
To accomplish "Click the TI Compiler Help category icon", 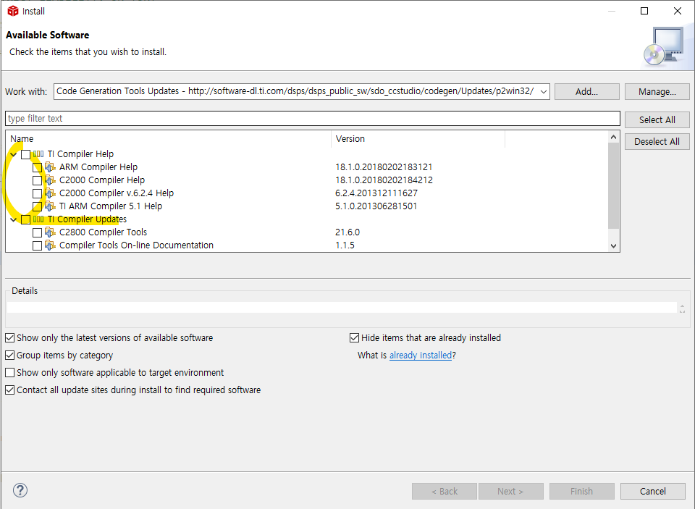I will (38, 154).
